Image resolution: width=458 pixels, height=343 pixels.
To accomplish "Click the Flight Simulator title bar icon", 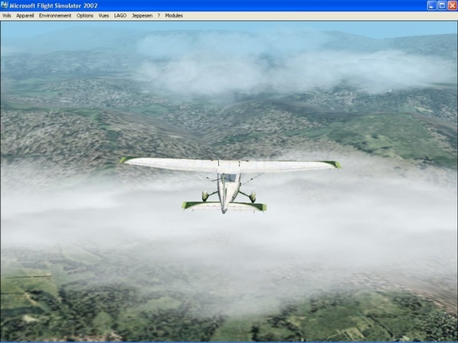I will coord(4,5).
